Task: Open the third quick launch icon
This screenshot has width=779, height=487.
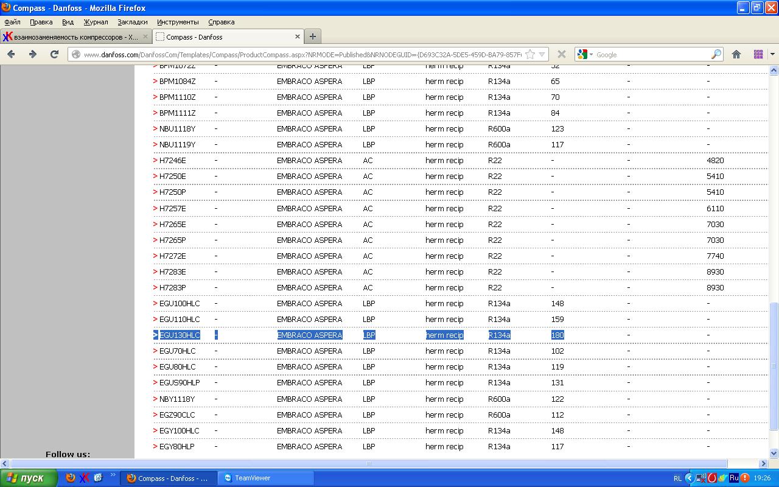Action: (98, 478)
